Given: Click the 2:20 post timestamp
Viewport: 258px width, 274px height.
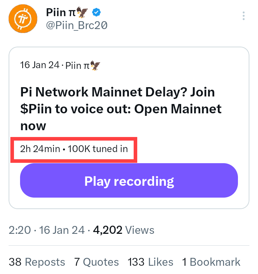Looking at the screenshot, I should pos(20,230).
